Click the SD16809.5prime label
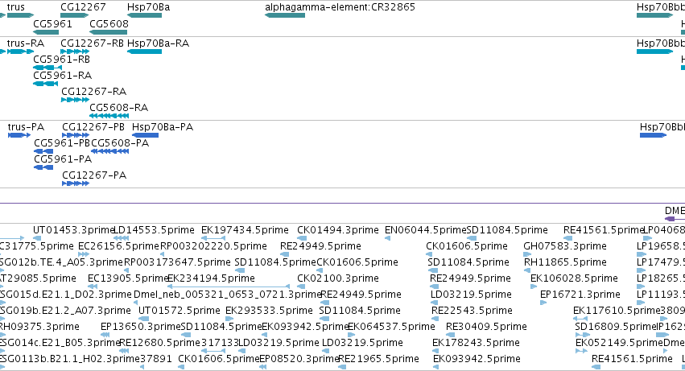This screenshot has height=371, width=685. click(x=616, y=327)
